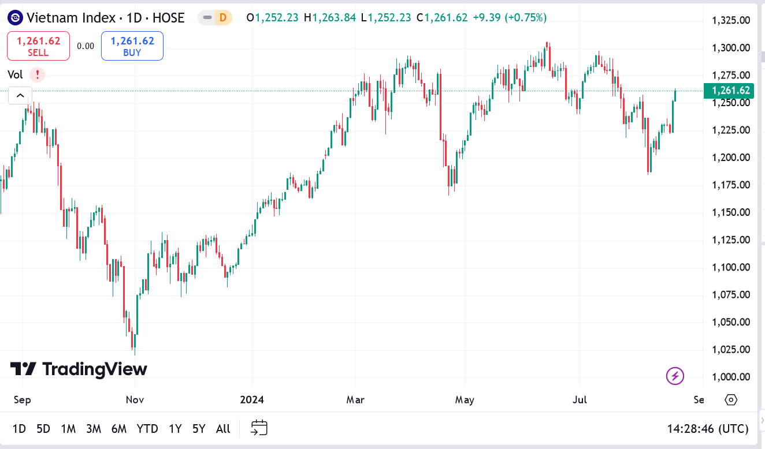The width and height of the screenshot is (765, 449).
Task: Click the 14:28:46 (UTC) timezone clock
Action: point(708,429)
